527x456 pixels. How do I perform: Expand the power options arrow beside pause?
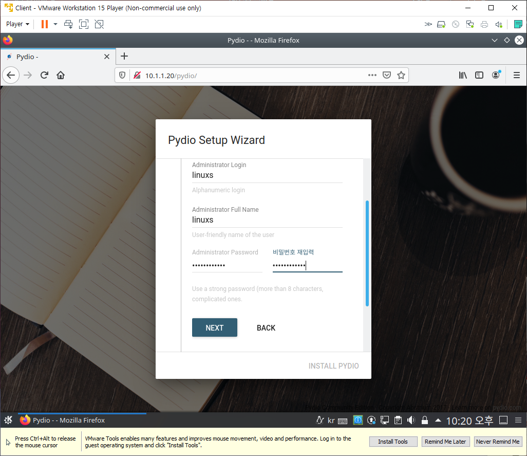(55, 24)
